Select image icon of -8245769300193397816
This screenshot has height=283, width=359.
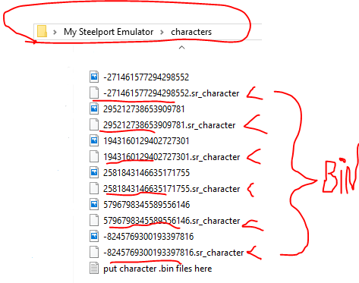click(94, 236)
